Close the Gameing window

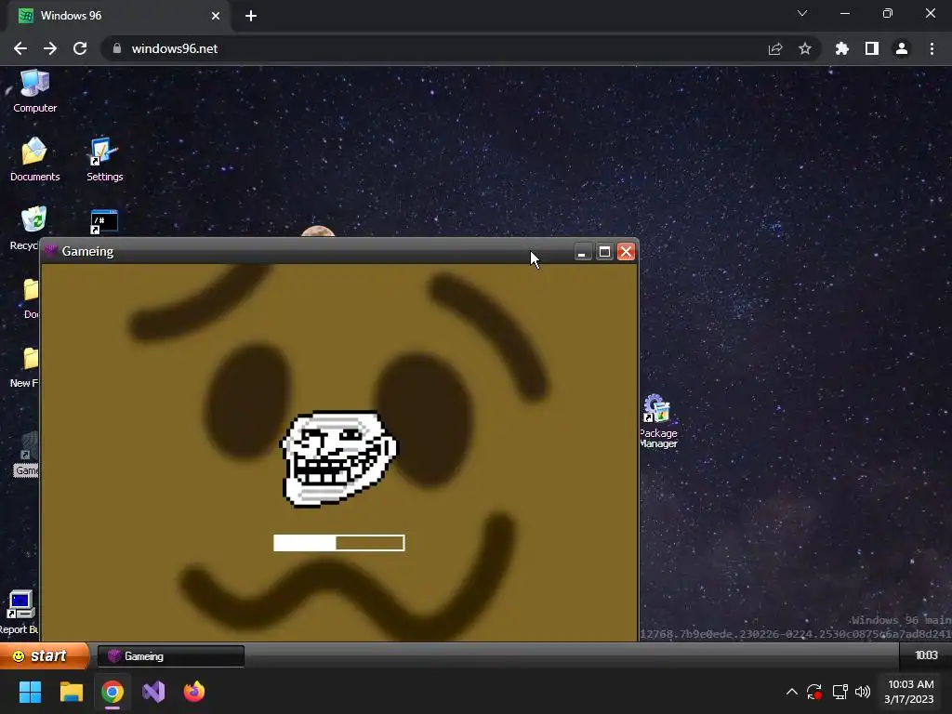[x=626, y=252]
